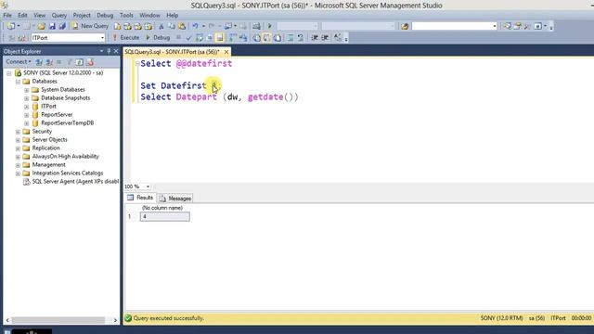
Task: Expand the Server Objects folder
Action: 18,140
